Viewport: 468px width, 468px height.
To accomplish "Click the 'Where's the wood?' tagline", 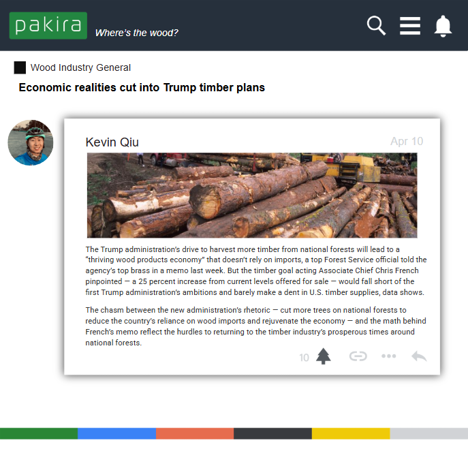I will [137, 33].
